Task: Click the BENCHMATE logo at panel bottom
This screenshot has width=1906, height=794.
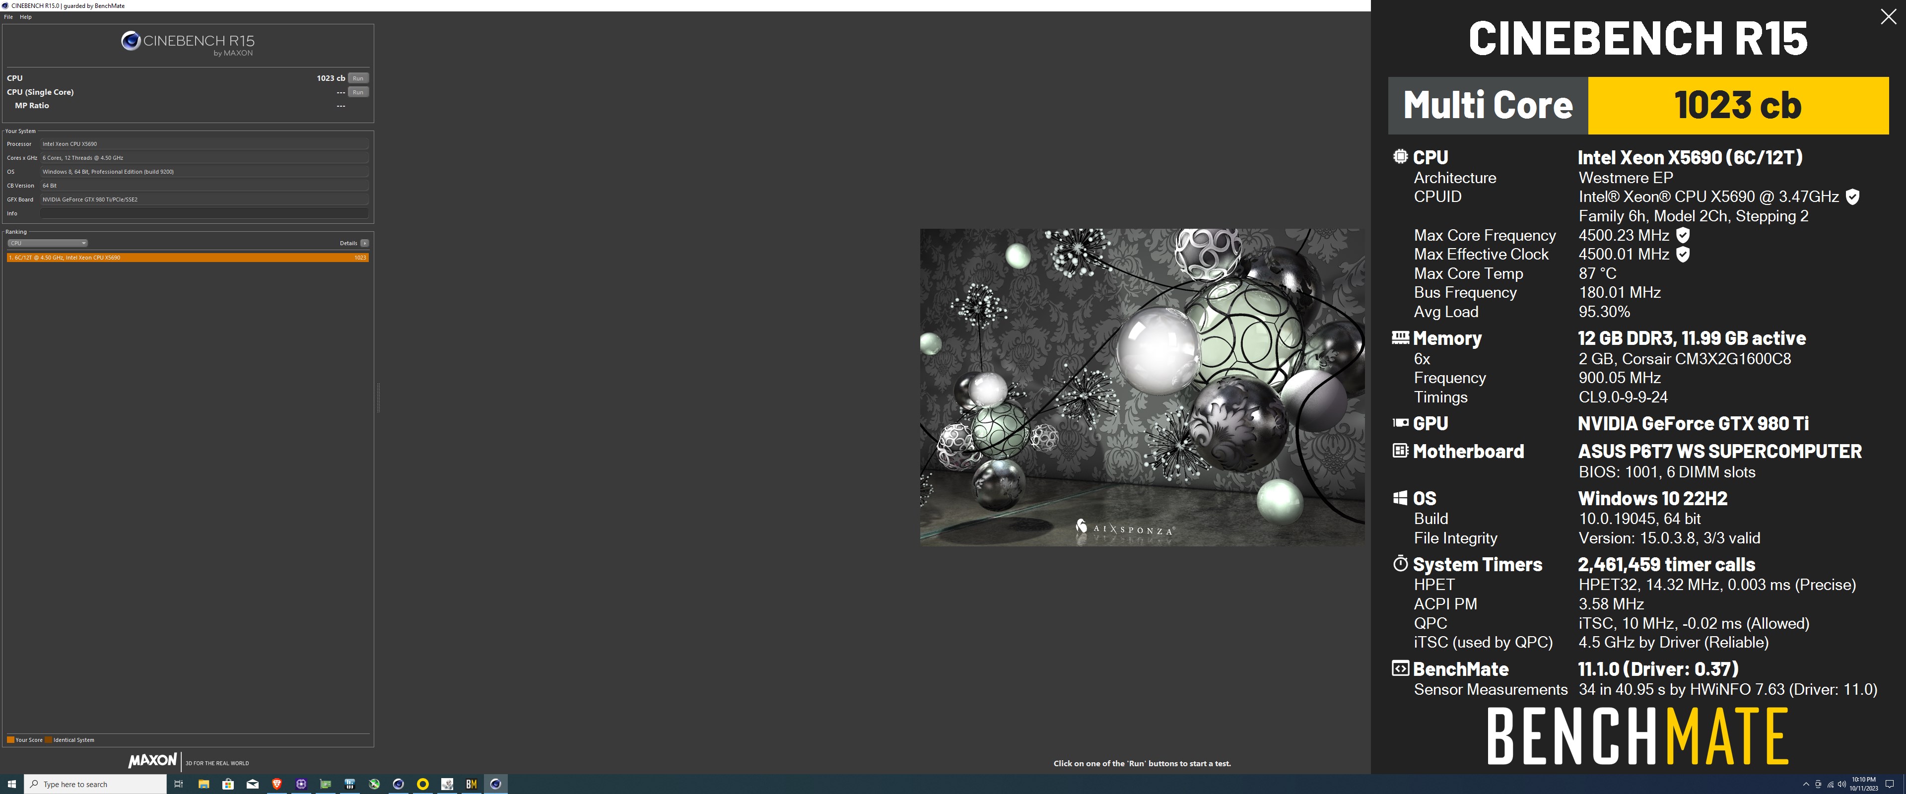Action: pos(1637,736)
